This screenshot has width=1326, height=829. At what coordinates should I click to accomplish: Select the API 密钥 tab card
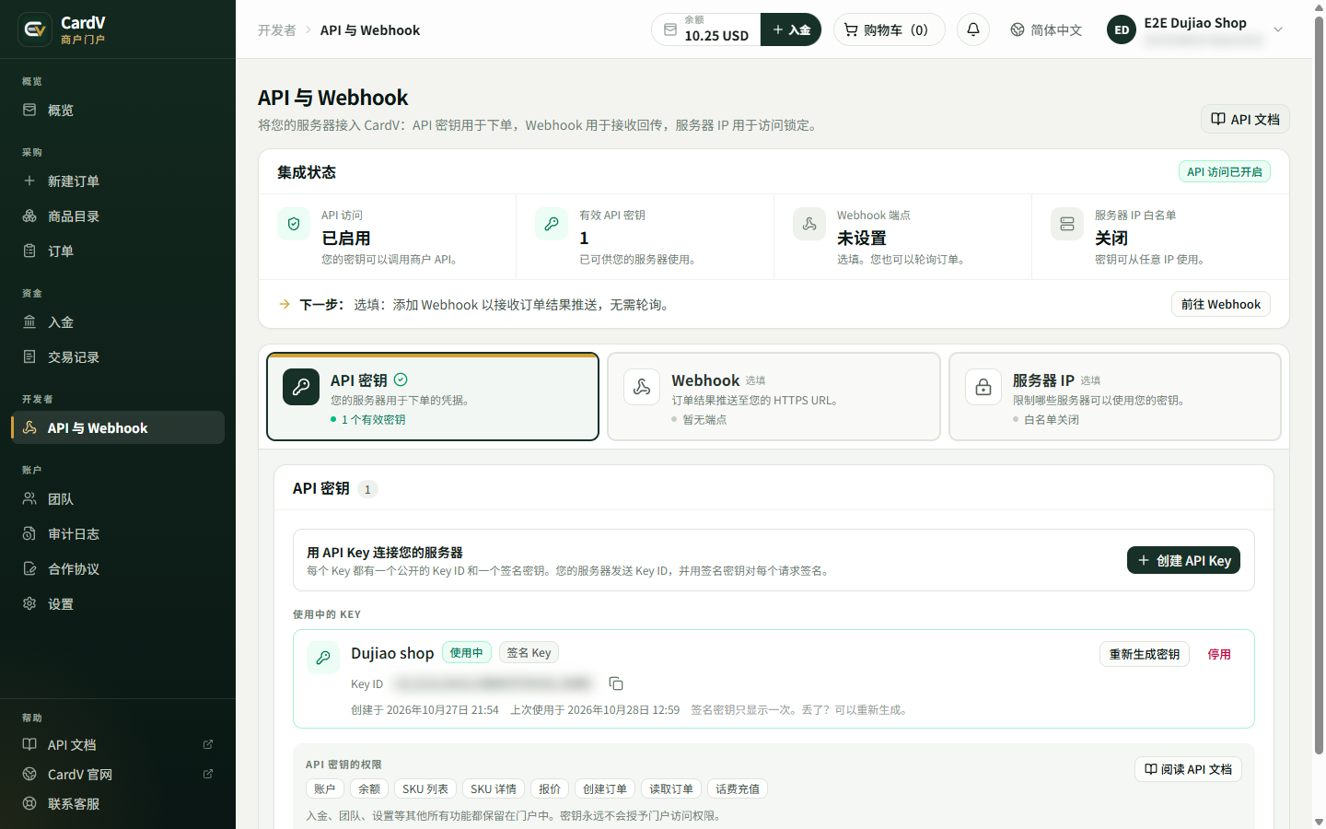433,397
